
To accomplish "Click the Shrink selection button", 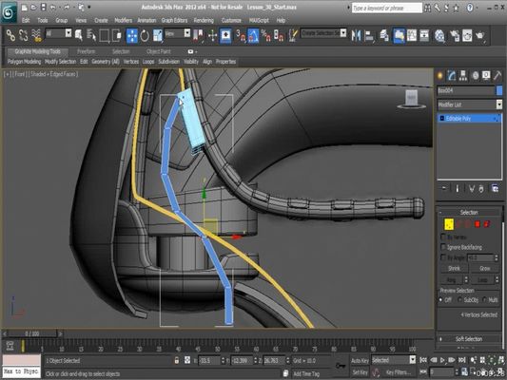I will [454, 268].
